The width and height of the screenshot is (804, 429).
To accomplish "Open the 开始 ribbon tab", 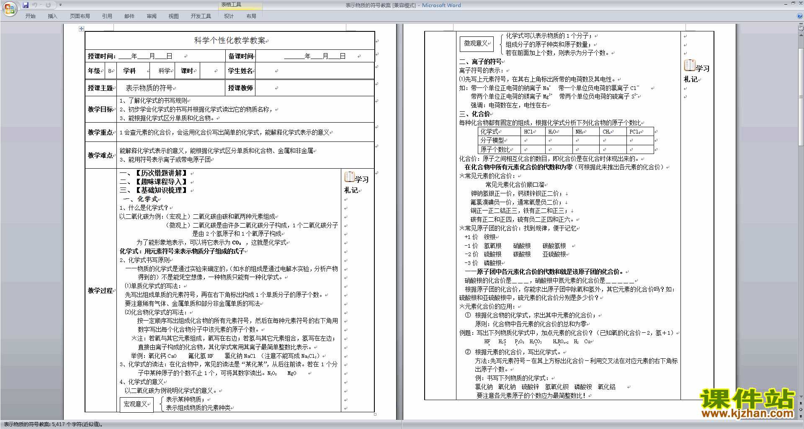I will (x=30, y=16).
